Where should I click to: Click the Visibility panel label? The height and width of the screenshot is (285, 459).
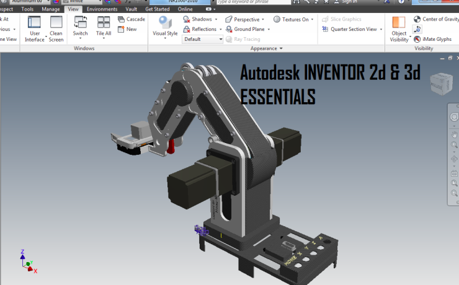click(424, 48)
